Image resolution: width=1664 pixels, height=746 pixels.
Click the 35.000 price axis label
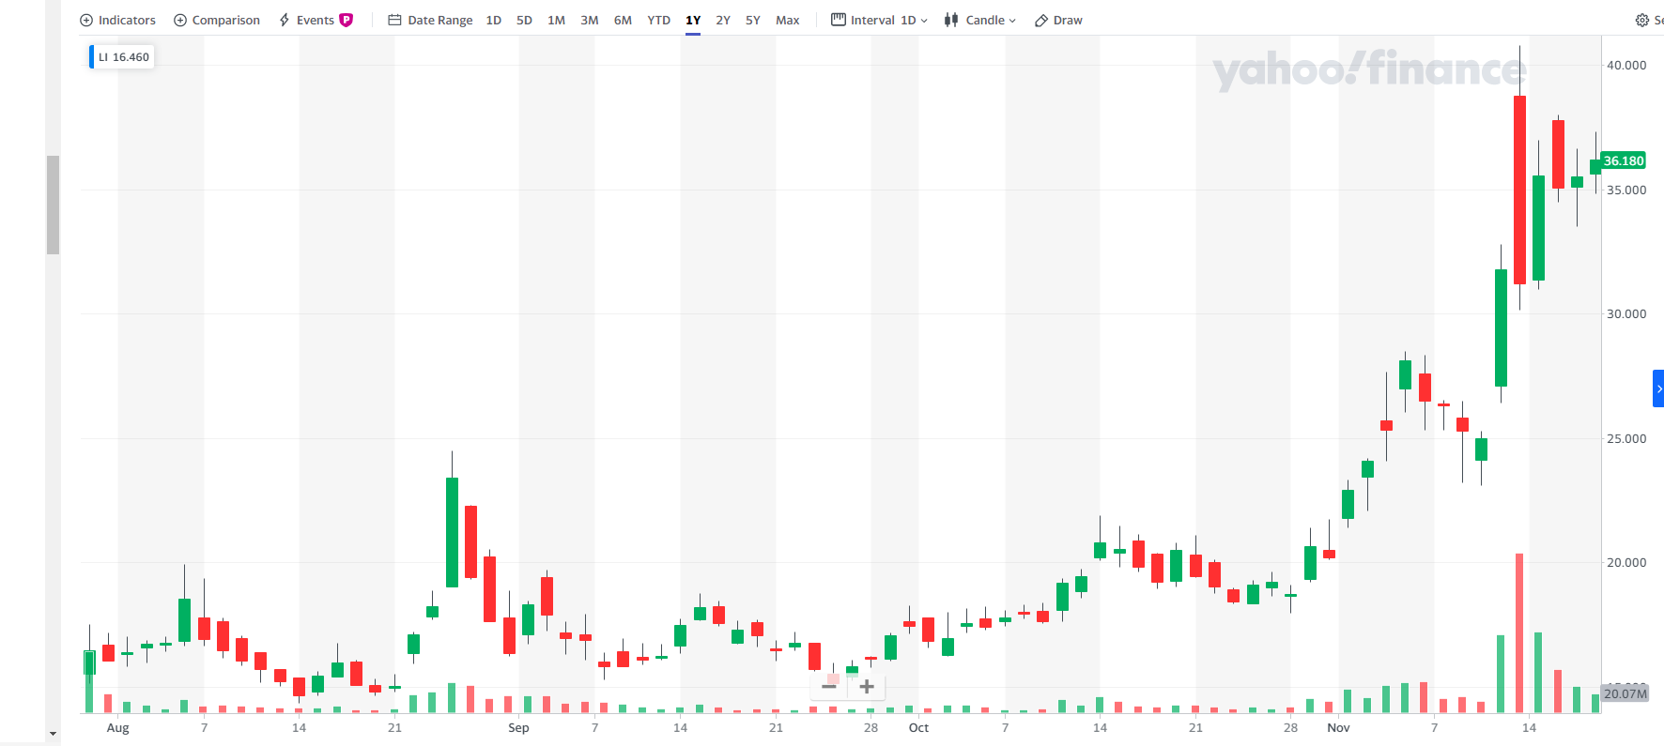[x=1626, y=190]
